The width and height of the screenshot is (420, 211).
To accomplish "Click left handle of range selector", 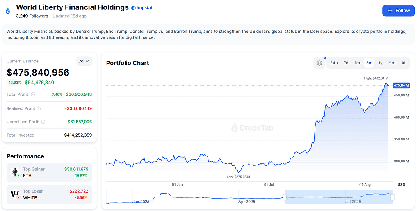I will (285, 197).
